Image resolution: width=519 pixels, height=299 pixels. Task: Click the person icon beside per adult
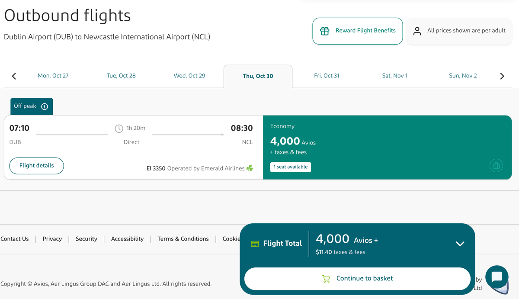(x=417, y=31)
